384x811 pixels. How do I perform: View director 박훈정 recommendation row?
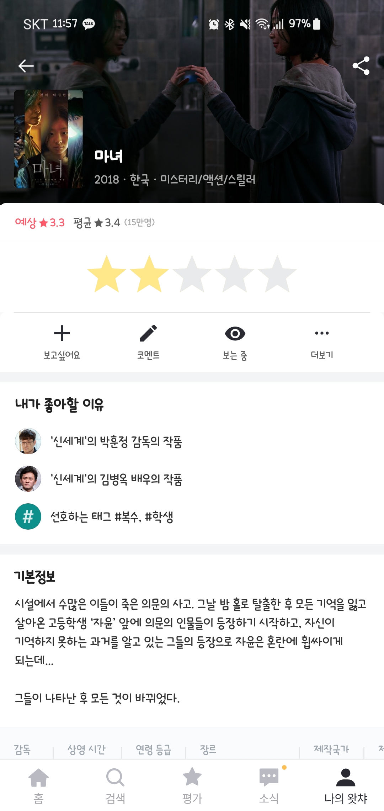[116, 441]
